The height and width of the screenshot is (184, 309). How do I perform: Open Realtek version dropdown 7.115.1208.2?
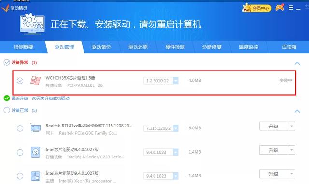(x=175, y=128)
